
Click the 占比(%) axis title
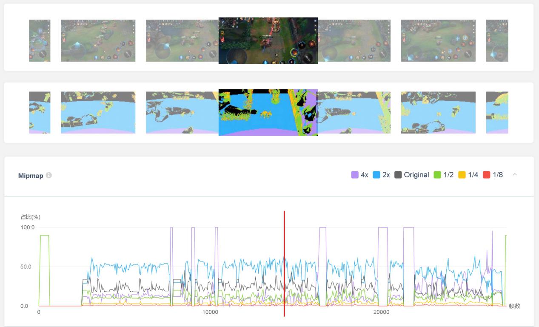31,217
